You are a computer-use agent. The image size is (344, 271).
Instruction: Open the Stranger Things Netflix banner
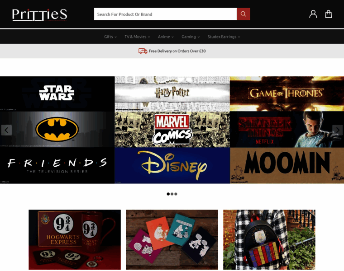coord(287,129)
